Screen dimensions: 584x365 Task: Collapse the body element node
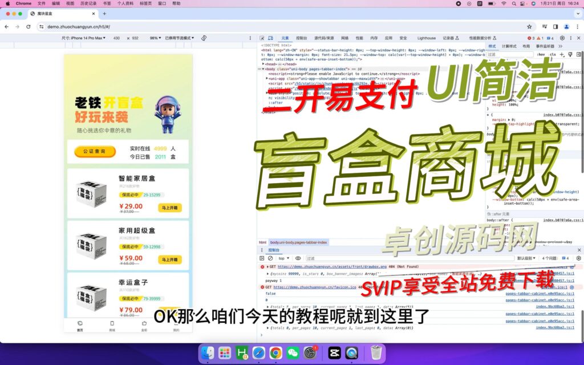[263, 69]
